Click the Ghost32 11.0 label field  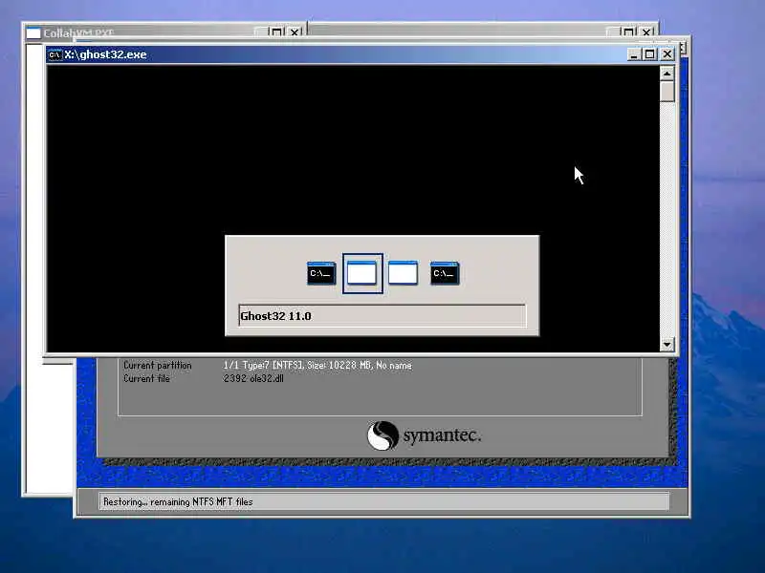(x=382, y=316)
